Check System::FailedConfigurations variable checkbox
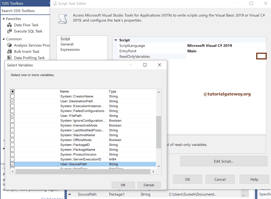This screenshot has height=199, width=271. coord(12,111)
